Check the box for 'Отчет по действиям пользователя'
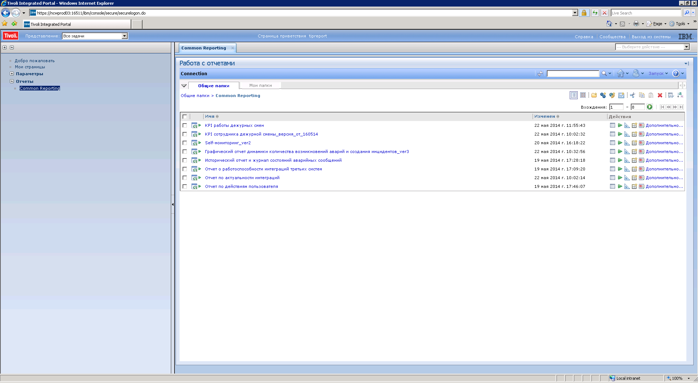The height and width of the screenshot is (383, 698). (x=185, y=186)
